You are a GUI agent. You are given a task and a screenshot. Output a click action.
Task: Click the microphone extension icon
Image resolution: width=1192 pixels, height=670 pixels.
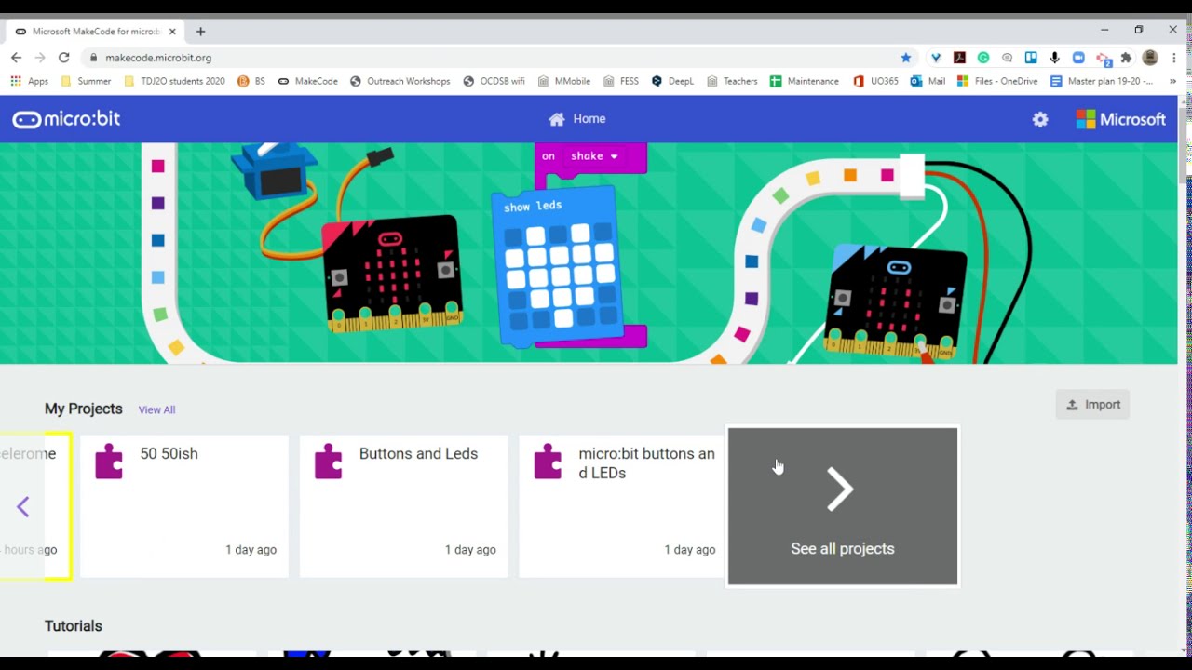coord(1055,58)
